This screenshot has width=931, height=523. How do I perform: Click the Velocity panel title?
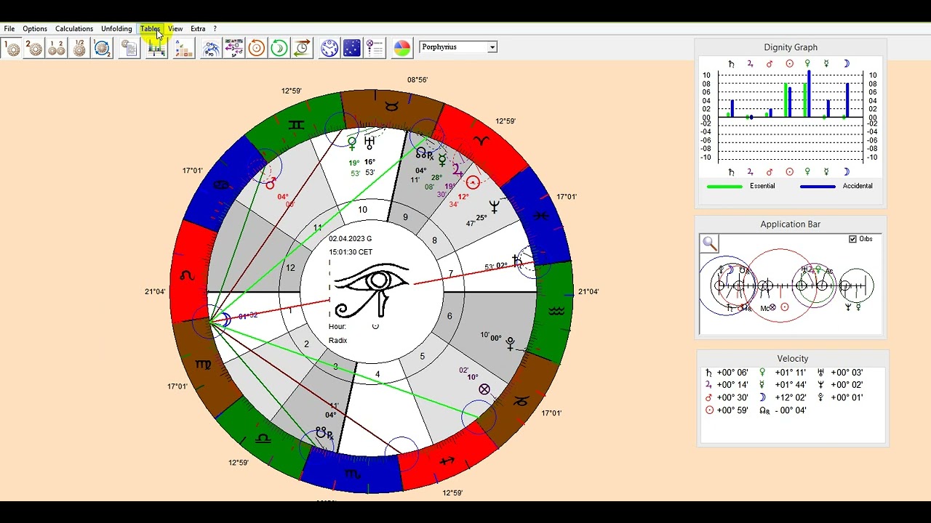[792, 359]
